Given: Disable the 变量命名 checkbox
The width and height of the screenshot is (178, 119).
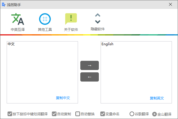Looking at the screenshot, I should [102, 114].
